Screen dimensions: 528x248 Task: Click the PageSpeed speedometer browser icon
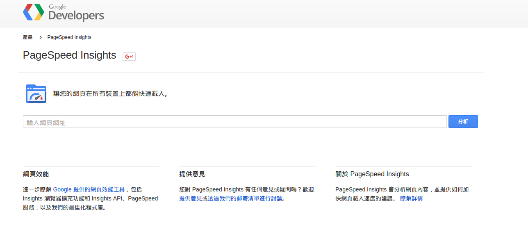point(36,93)
